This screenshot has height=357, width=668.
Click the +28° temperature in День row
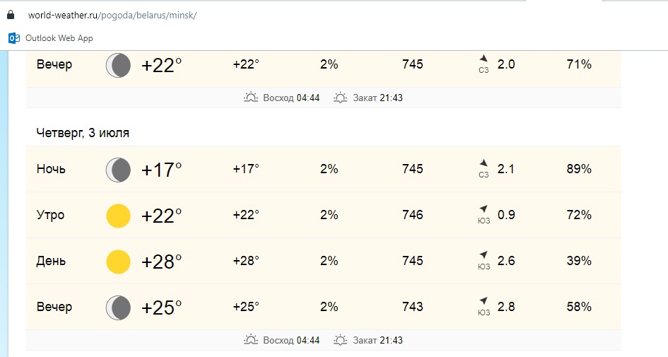[x=162, y=262]
